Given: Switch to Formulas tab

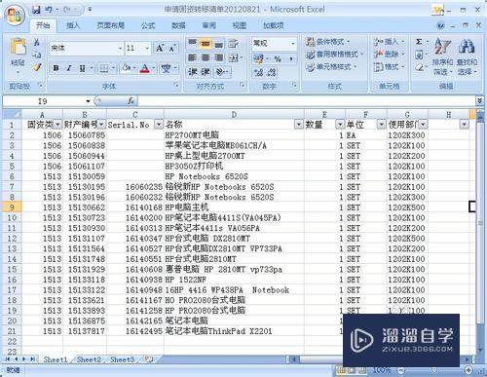Looking at the screenshot, I should [x=148, y=25].
